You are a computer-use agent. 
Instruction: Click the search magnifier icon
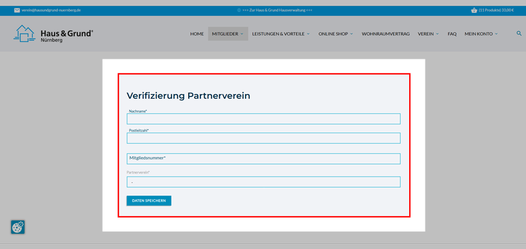point(519,34)
